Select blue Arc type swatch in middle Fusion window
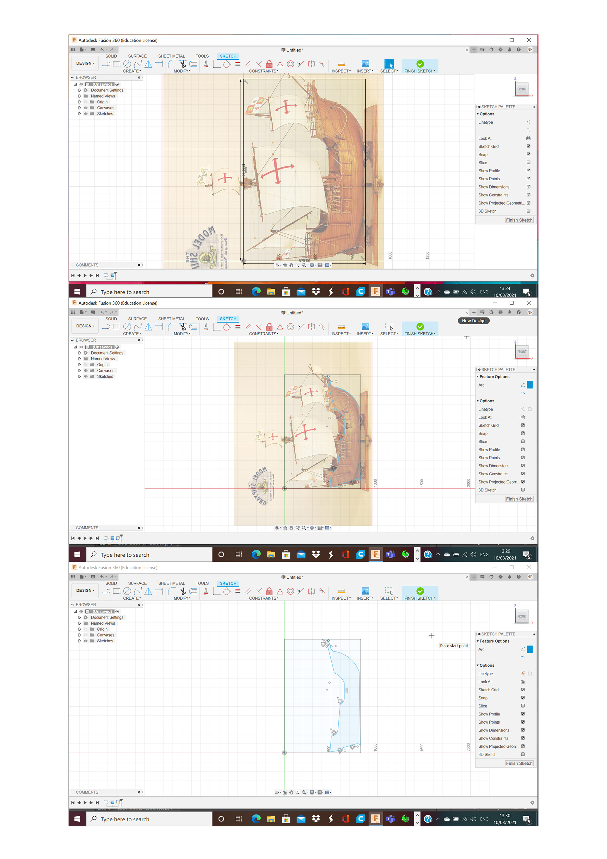This screenshot has height=859, width=607. pos(530,385)
